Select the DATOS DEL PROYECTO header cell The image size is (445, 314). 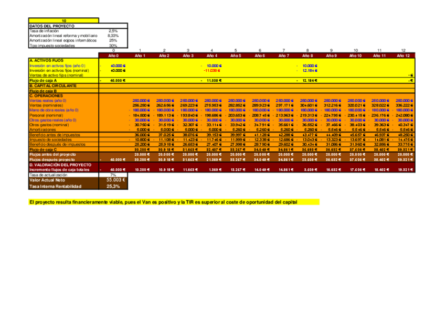pos(51,26)
